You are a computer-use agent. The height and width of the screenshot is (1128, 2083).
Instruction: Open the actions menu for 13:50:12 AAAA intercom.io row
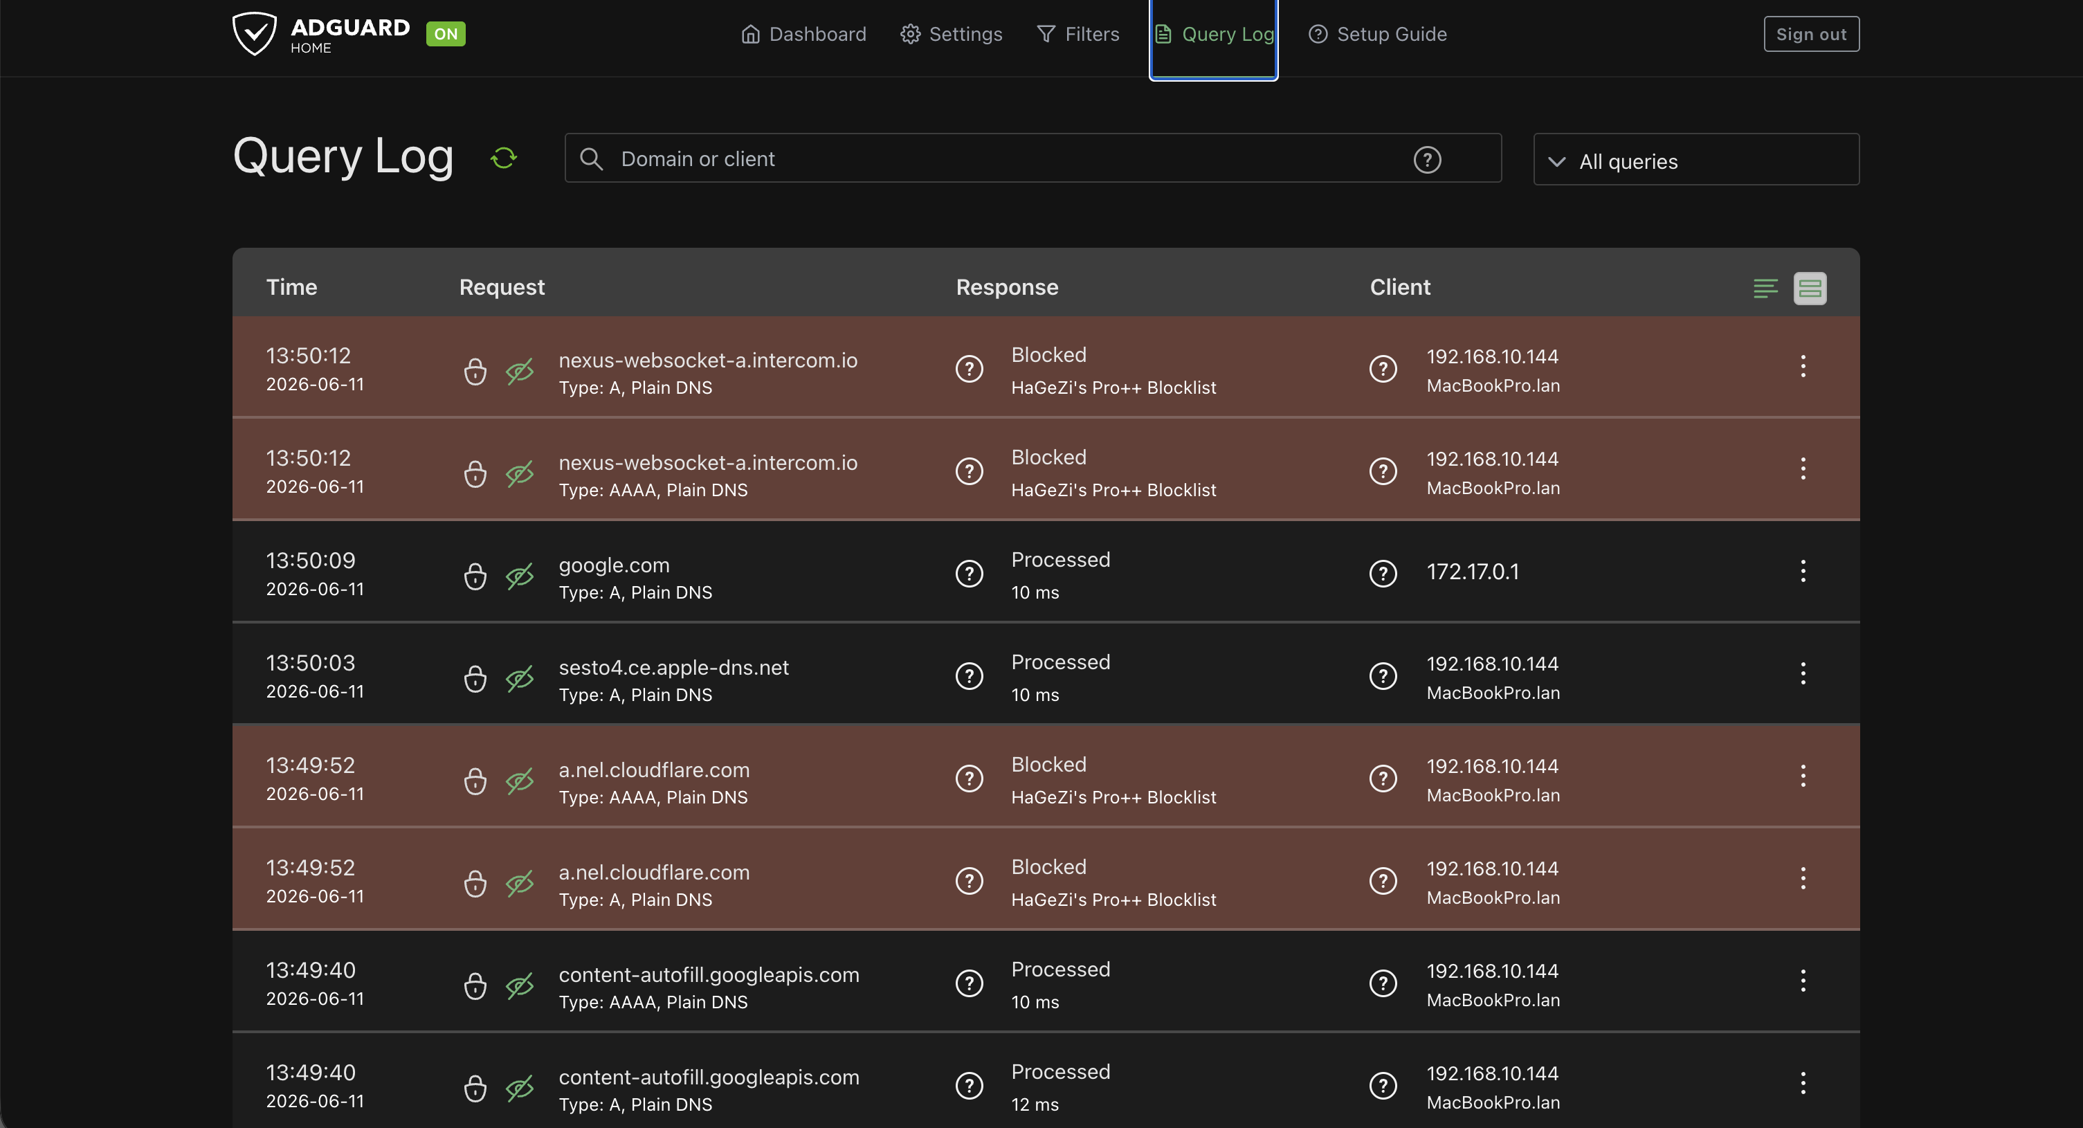click(1803, 469)
